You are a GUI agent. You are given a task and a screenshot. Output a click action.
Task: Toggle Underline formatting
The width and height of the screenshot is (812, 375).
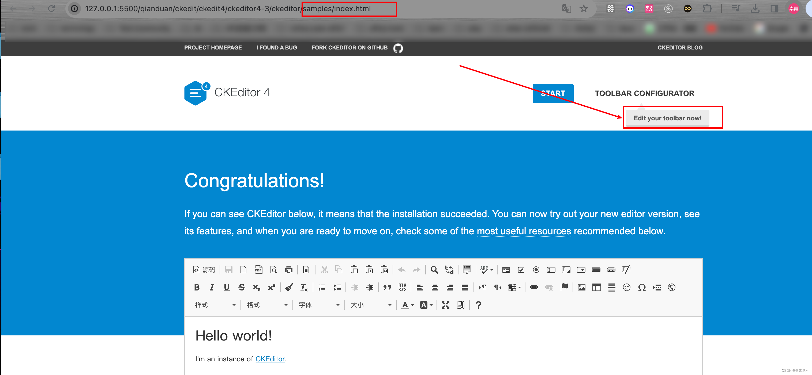[227, 288]
